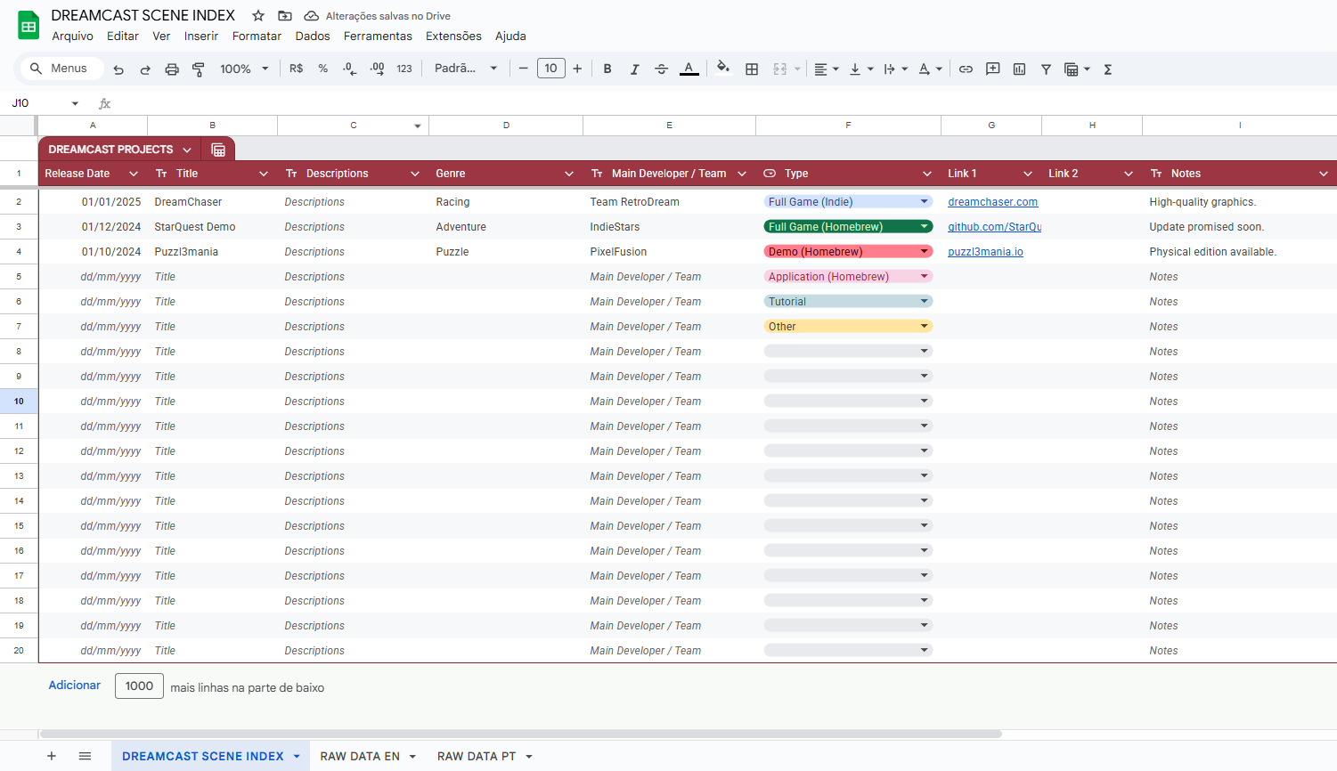Open the Google Sheets home icon
The width and height of the screenshot is (1337, 771).
(29, 25)
